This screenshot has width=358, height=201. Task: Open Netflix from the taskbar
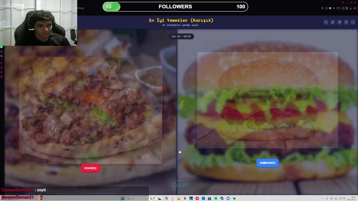[x=185, y=198]
